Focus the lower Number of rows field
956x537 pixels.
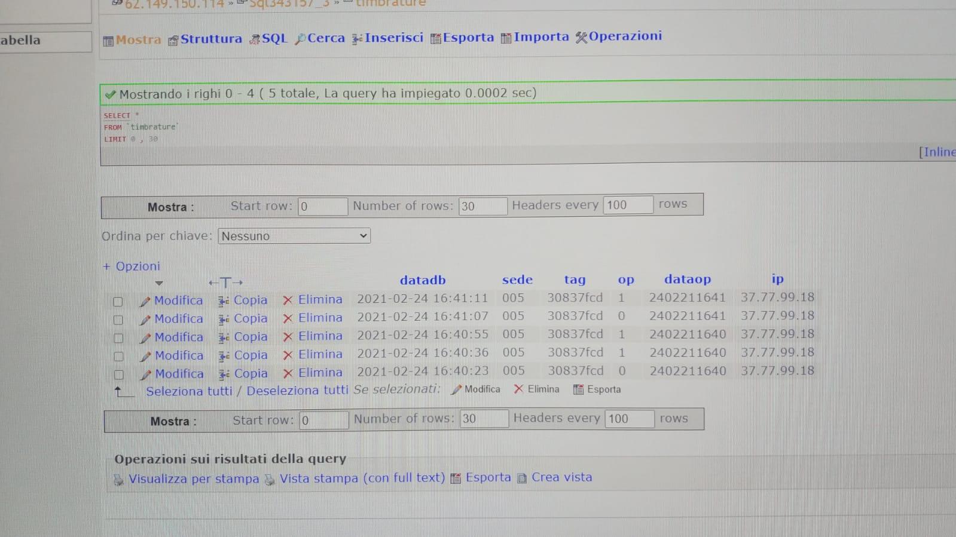click(484, 419)
